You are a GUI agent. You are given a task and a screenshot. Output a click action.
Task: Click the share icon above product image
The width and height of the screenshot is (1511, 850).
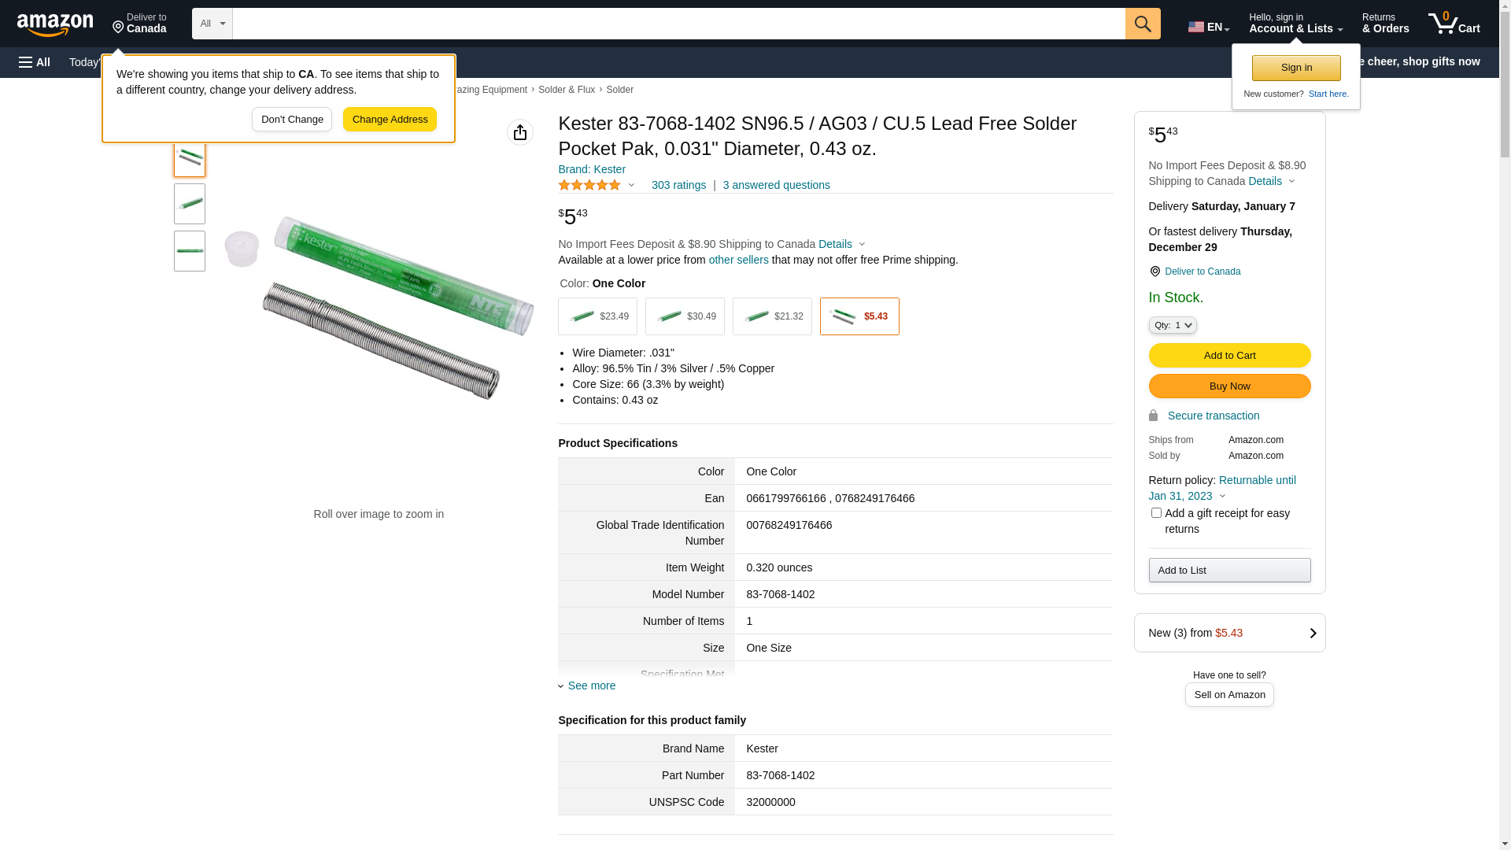519,132
